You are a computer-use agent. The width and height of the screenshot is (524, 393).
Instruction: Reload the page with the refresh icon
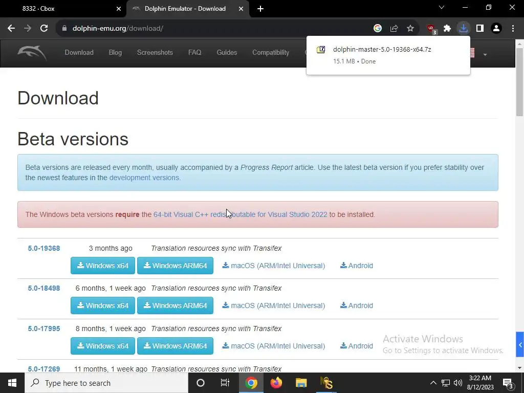(x=44, y=29)
